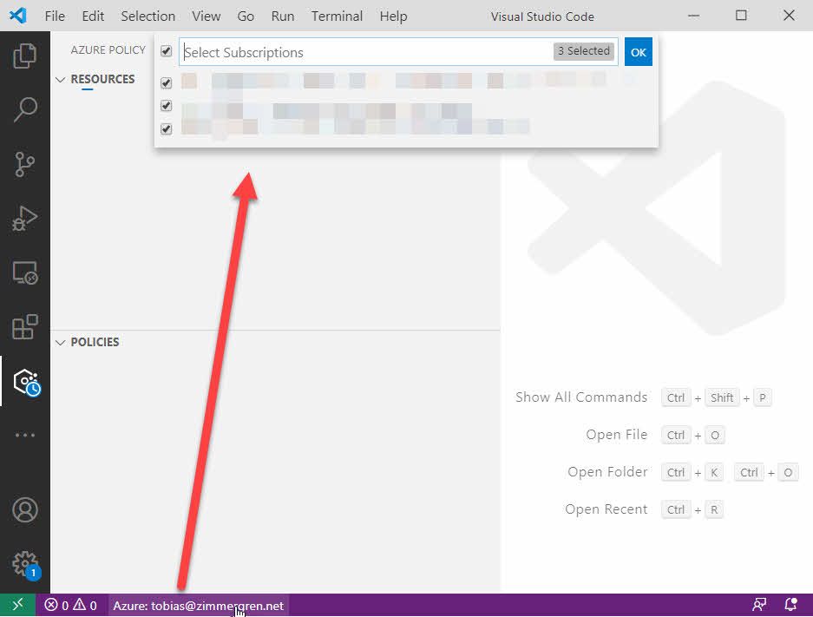Open the Source Control view
Image resolution: width=813 pixels, height=617 pixels.
pyautogui.click(x=25, y=164)
